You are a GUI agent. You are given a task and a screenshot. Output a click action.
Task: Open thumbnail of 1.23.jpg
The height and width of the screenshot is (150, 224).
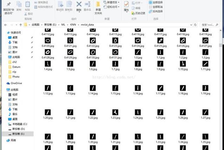[115, 112]
